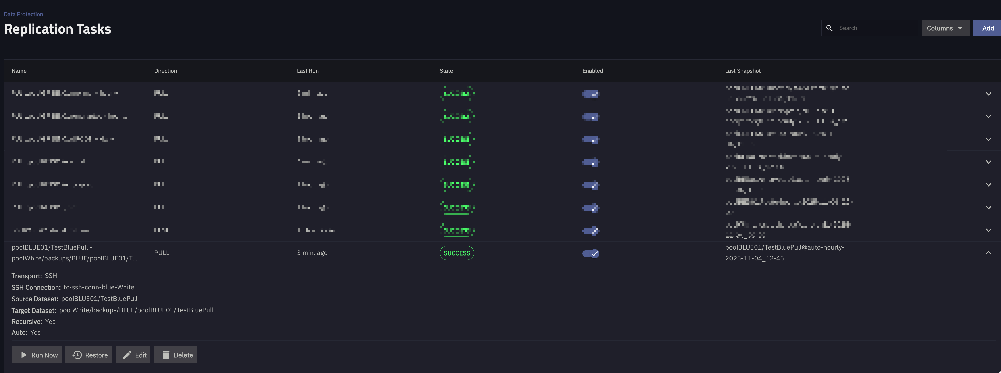Toggle the Enabled switch in first row
1001x373 pixels.
[x=591, y=94]
